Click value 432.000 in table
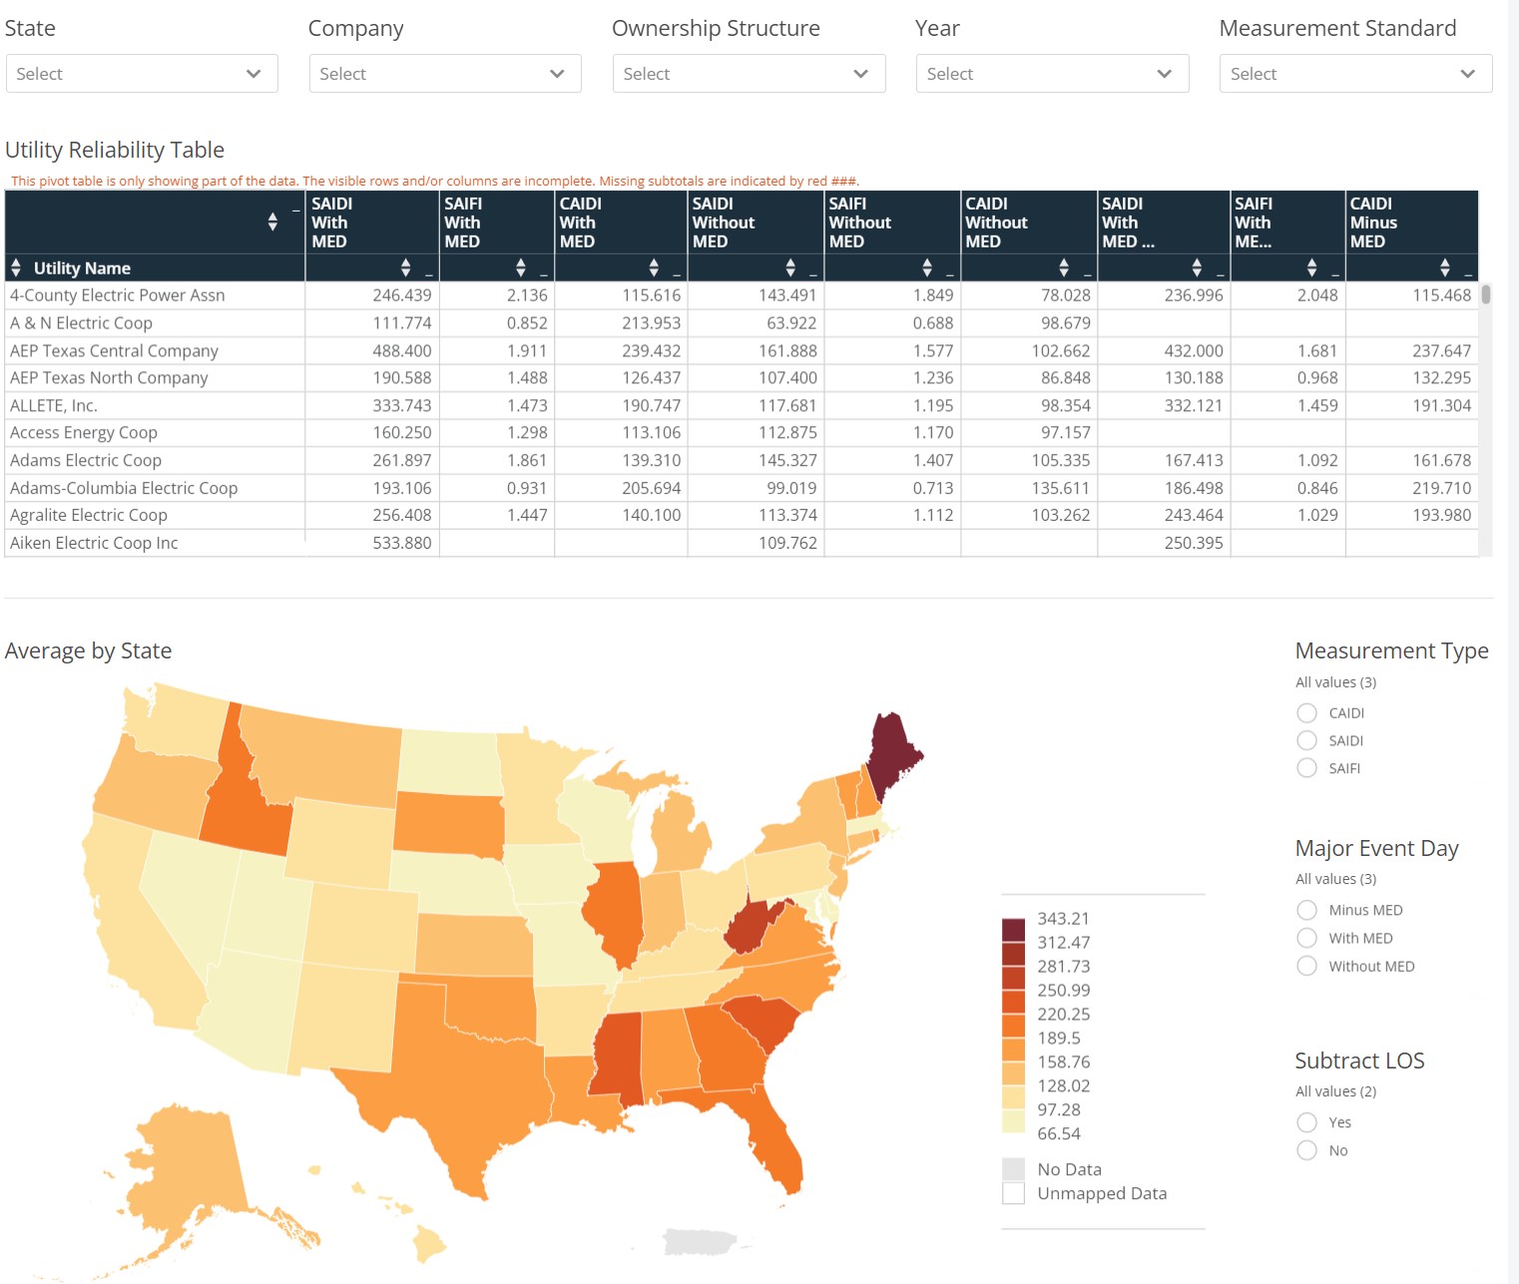This screenshot has width=1519, height=1284. 1194,351
